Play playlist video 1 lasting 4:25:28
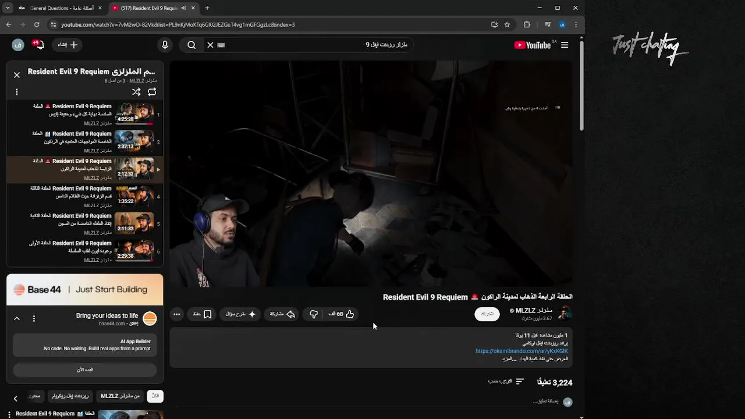The height and width of the screenshot is (419, 745). [85, 114]
